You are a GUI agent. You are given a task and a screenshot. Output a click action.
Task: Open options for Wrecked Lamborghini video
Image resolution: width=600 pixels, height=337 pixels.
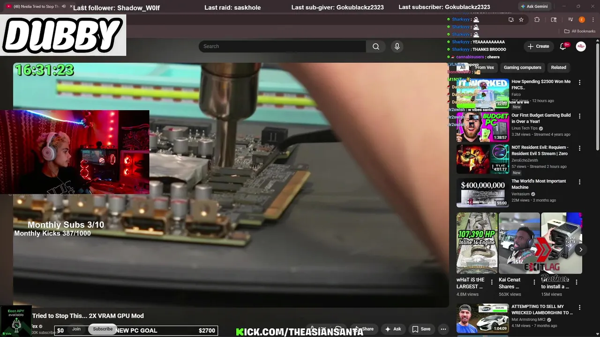pos(579,308)
